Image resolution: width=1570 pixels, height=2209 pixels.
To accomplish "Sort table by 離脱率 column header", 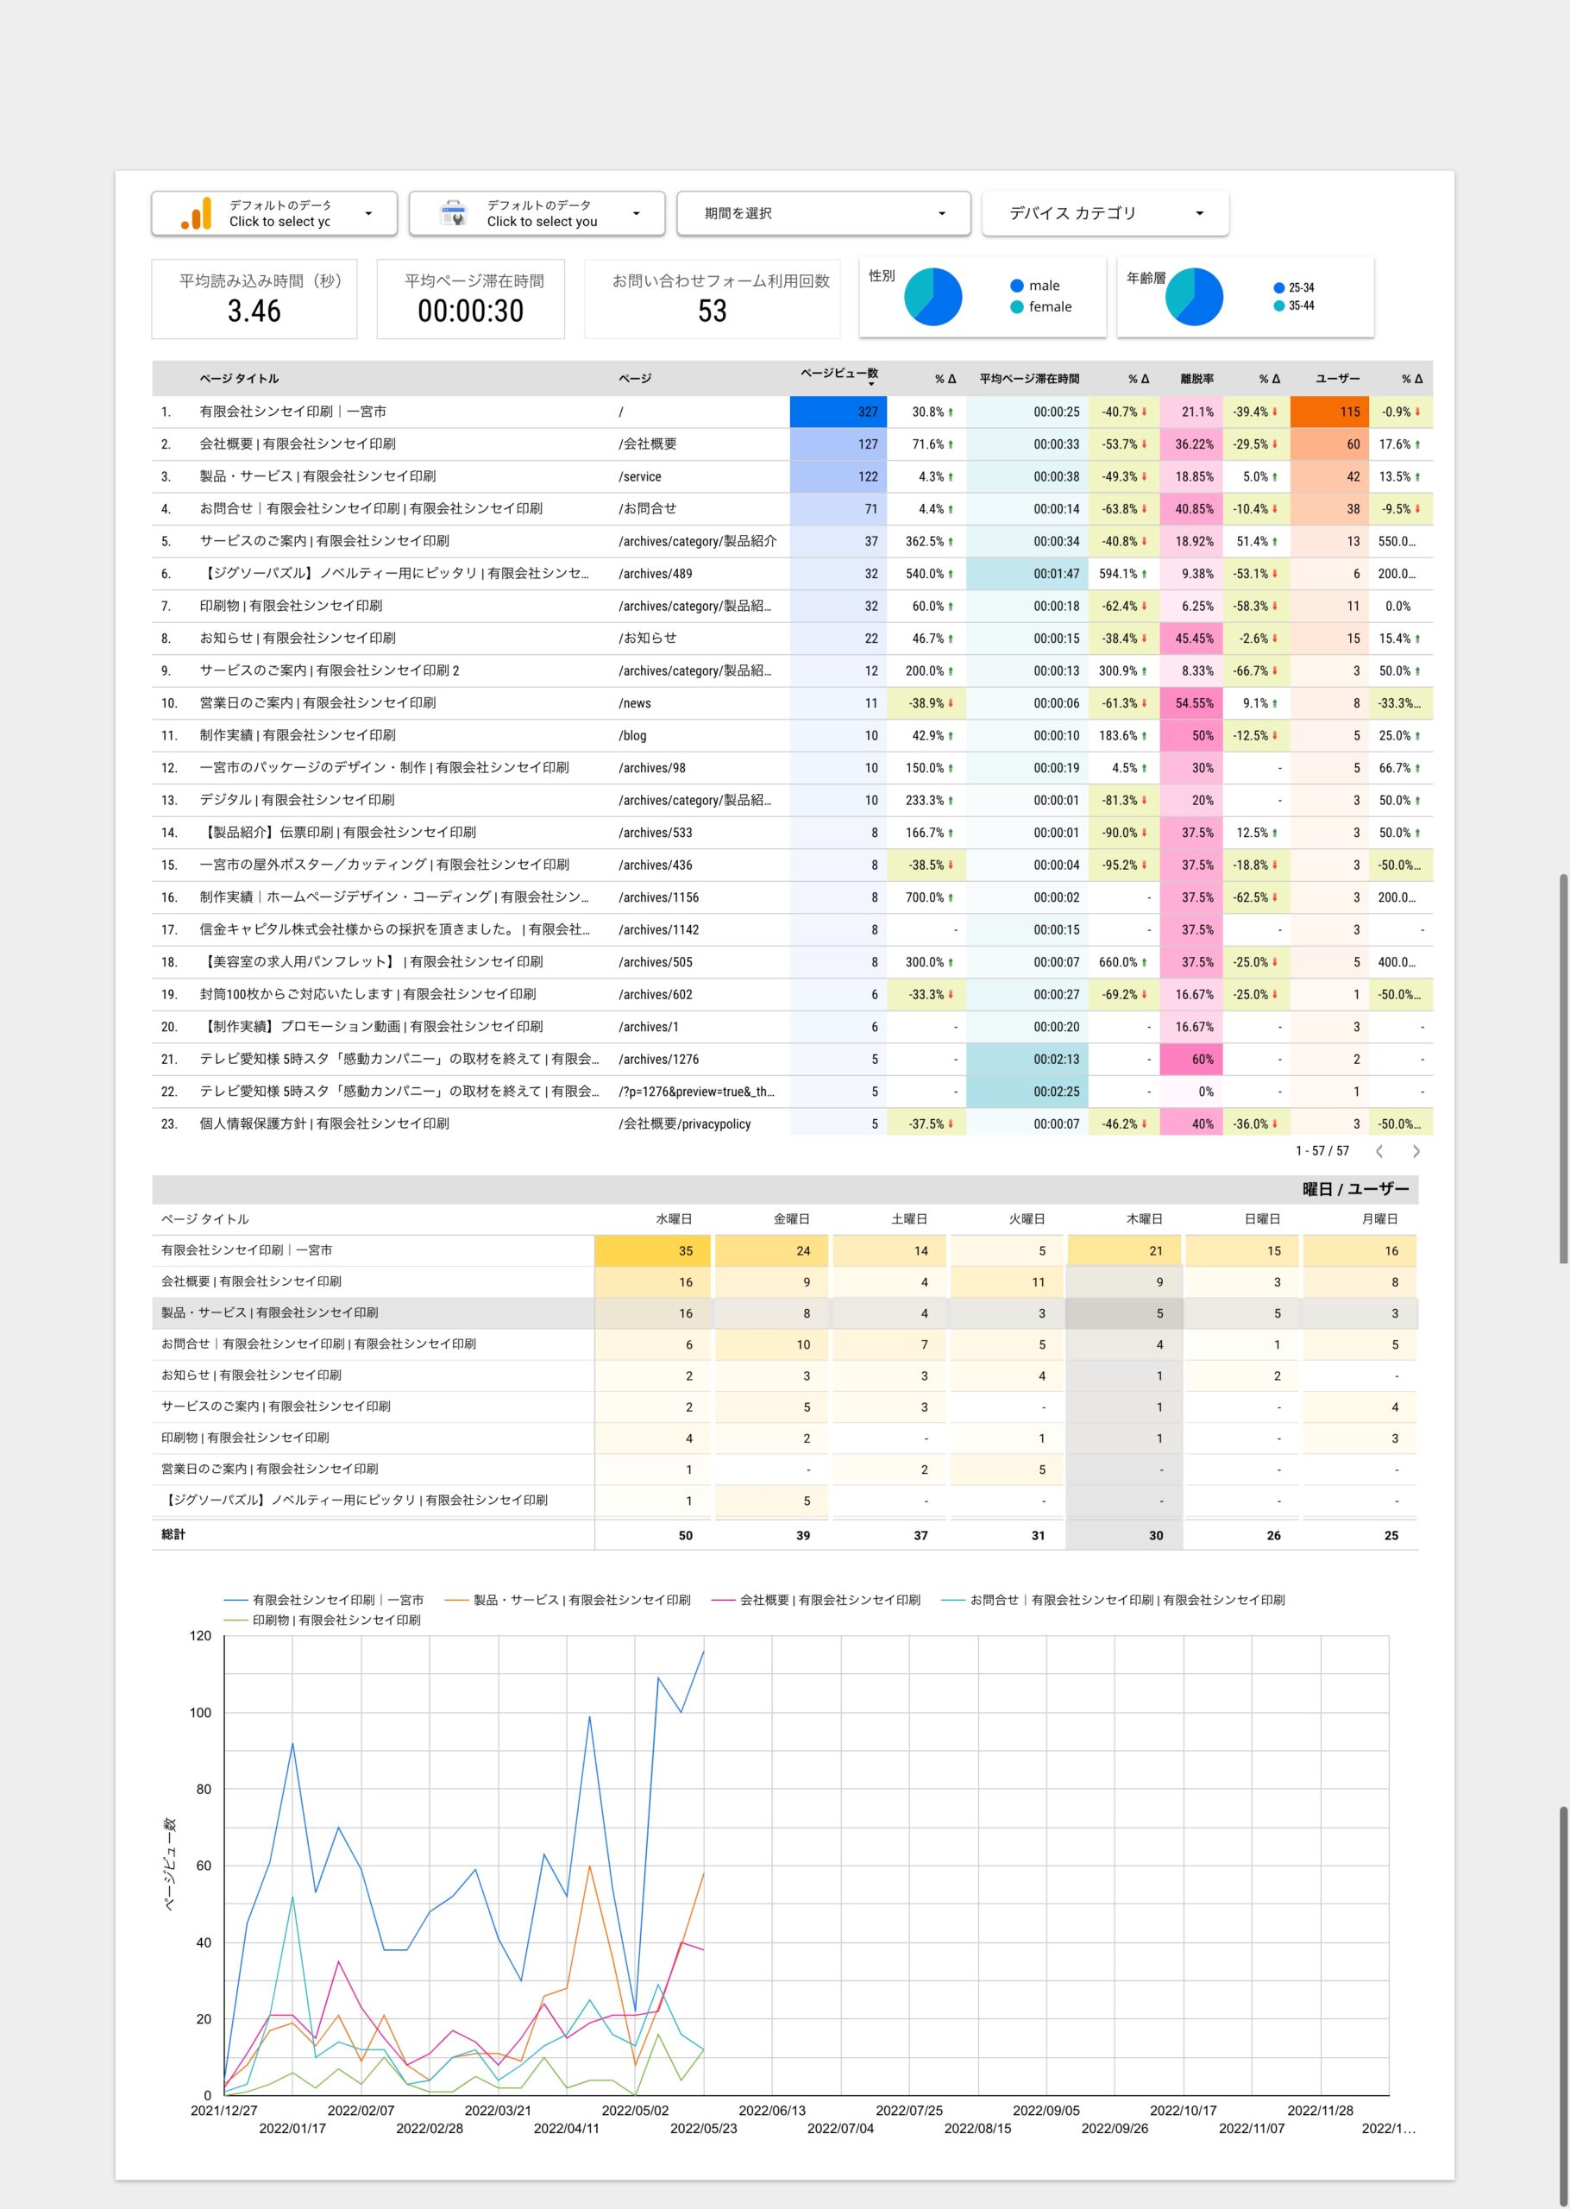I will click(x=1196, y=379).
